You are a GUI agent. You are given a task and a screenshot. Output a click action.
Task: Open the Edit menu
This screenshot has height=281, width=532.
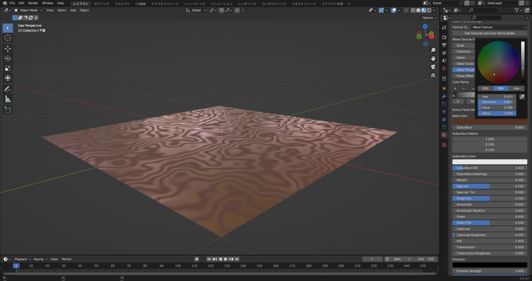coord(21,3)
